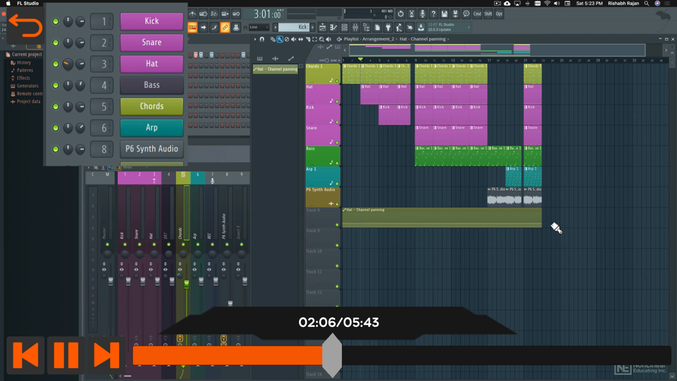677x381 pixels.
Task: Click the Master mixer track fader
Action: coord(110,282)
